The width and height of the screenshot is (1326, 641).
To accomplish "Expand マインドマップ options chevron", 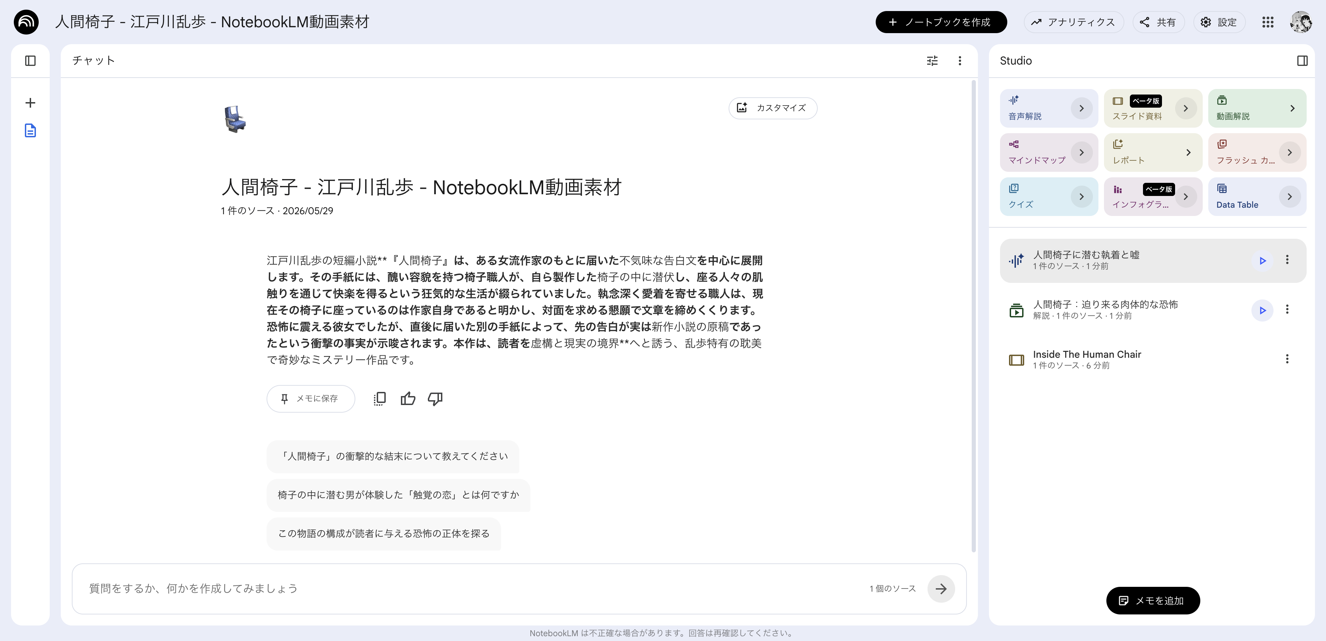I will click(x=1082, y=152).
